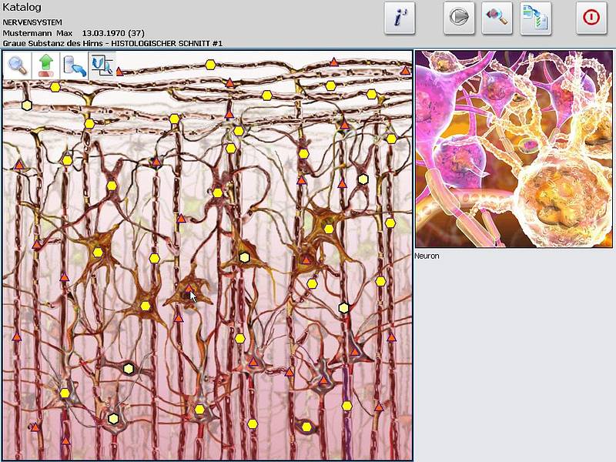Select the magnifying glass zoom tool above the section

17,65
